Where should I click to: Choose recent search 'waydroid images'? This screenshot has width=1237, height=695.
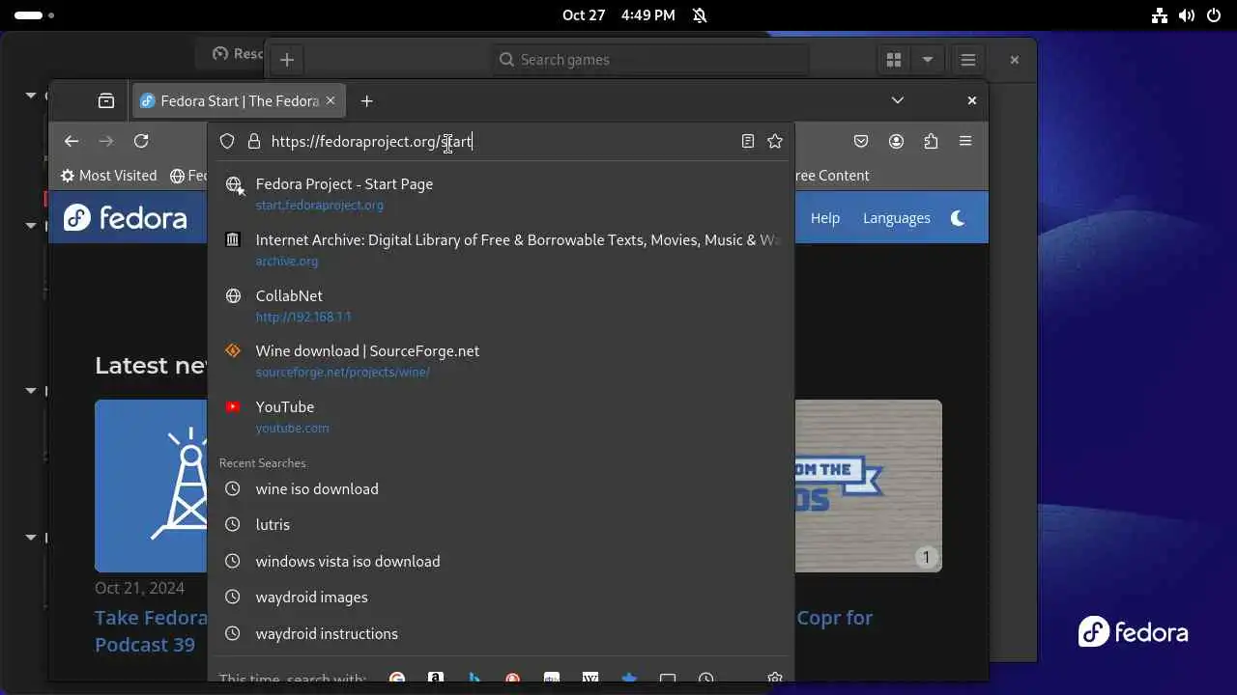(x=502, y=597)
